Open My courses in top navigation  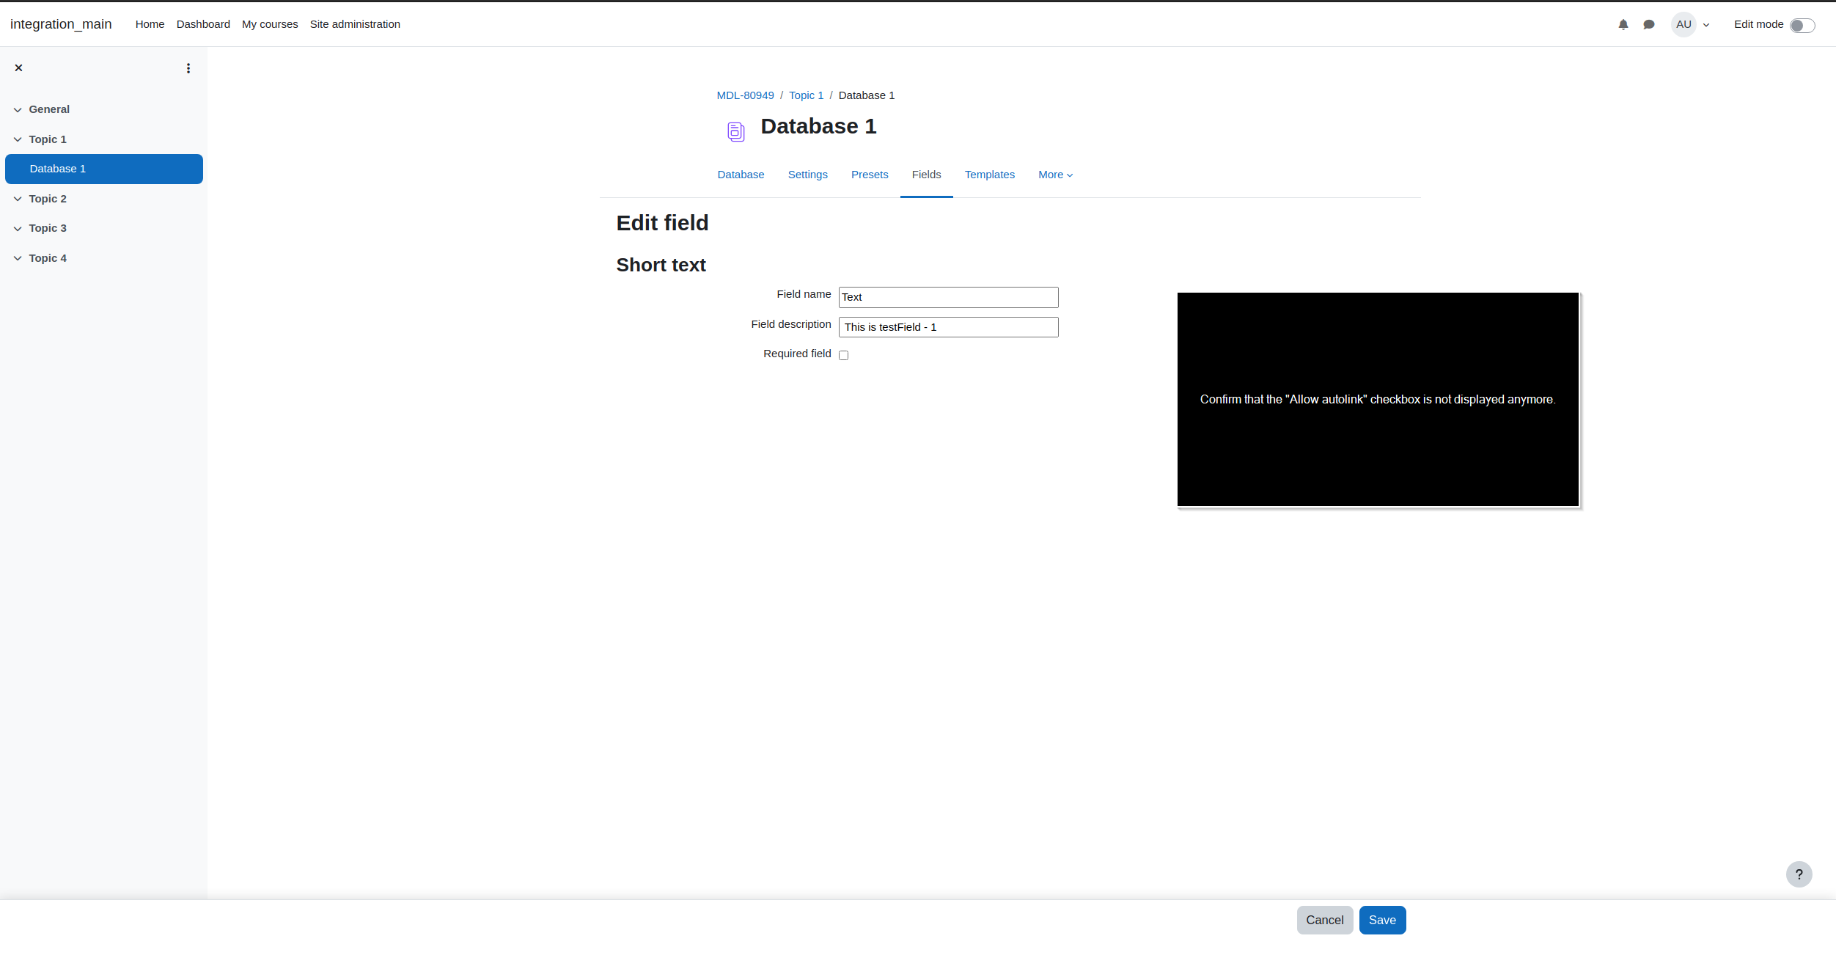270,24
